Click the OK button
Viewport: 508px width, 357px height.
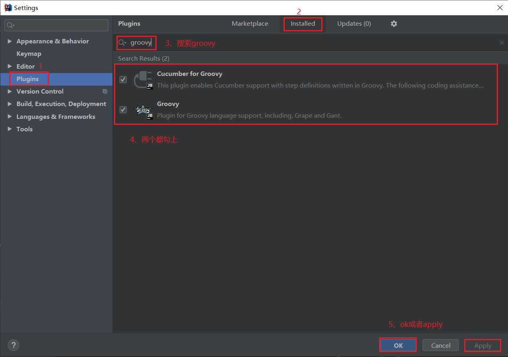(x=398, y=345)
